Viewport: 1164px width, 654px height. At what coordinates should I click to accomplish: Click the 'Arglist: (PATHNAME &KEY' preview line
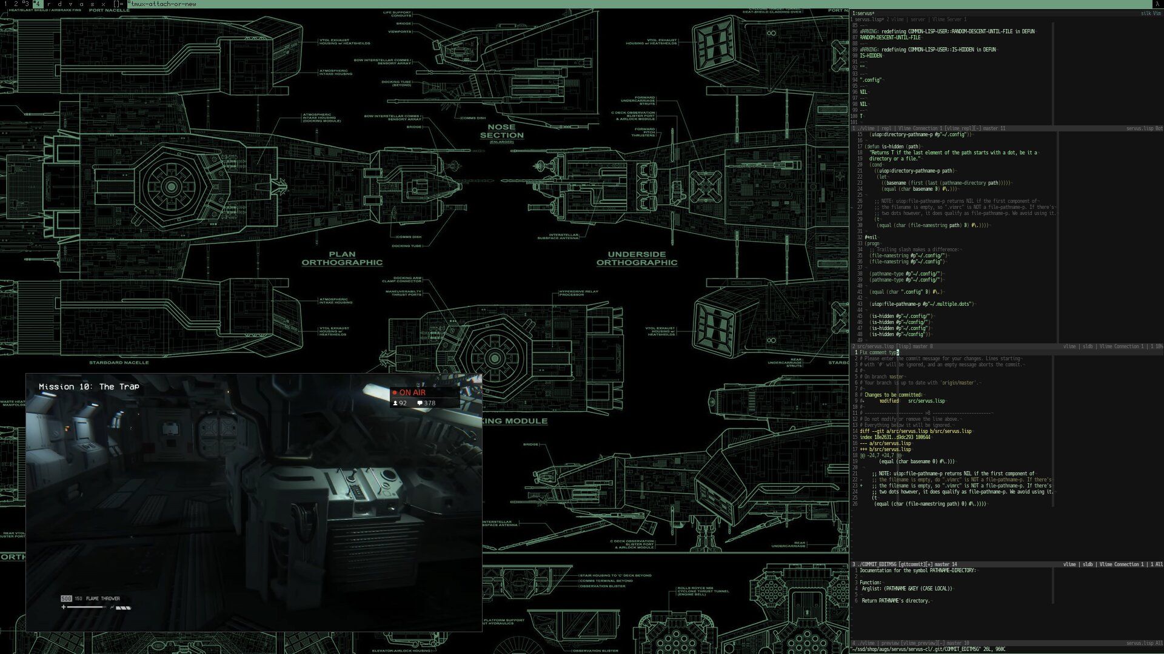[906, 589]
